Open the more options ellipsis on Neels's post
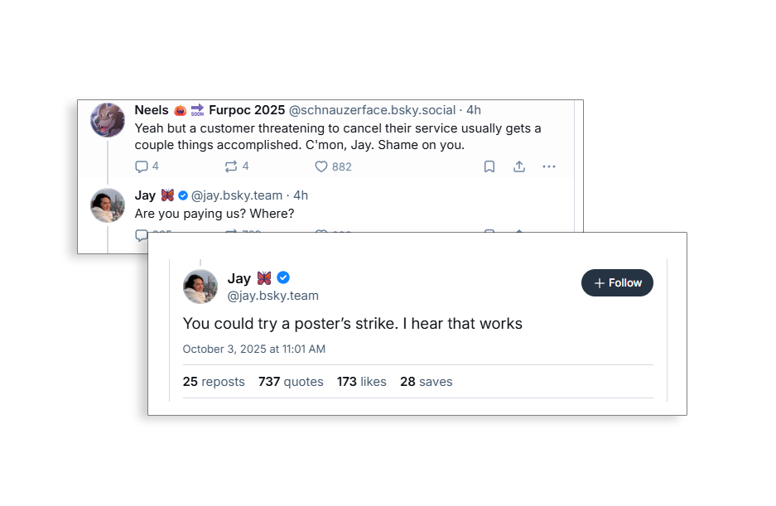Screen dimensions: 776x506 point(549,166)
